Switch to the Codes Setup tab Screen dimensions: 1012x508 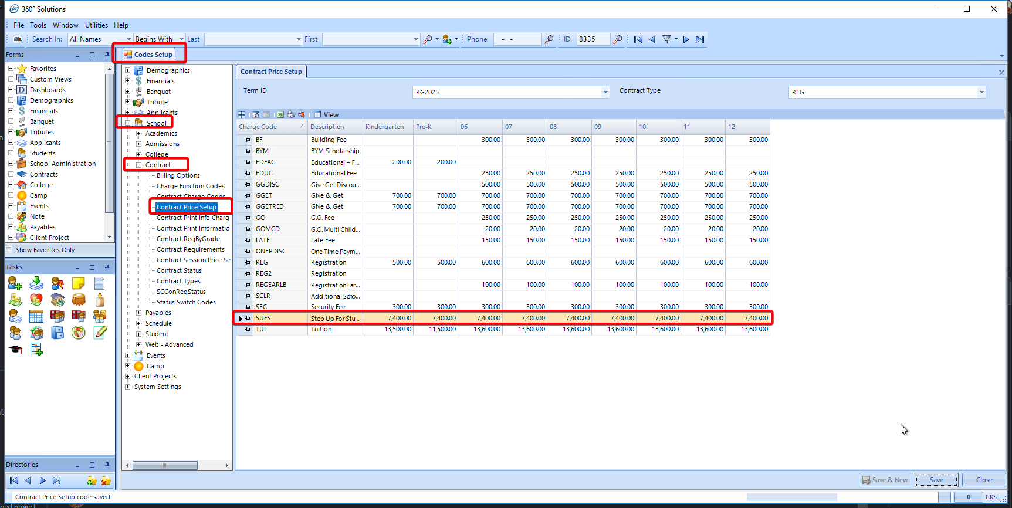tap(149, 55)
